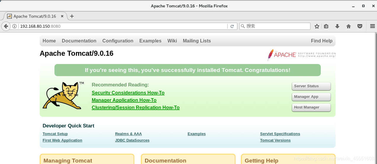The height and width of the screenshot is (164, 377).
Task: Open Realms & AAA link
Action: click(x=128, y=134)
